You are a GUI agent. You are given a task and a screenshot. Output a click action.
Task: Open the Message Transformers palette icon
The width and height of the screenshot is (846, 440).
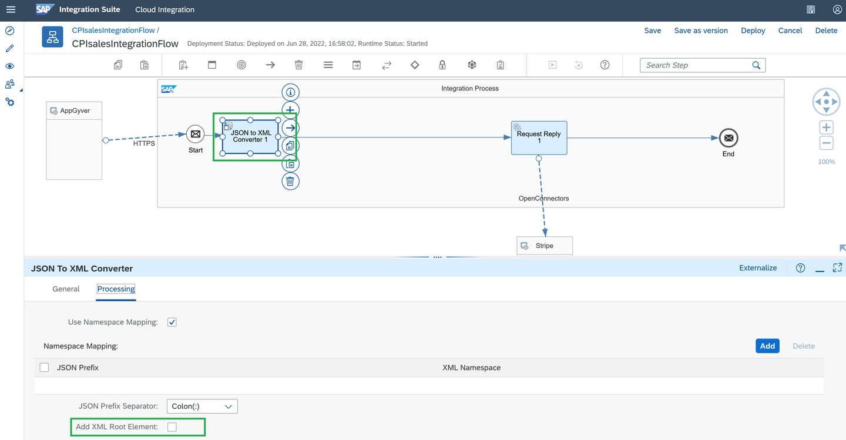click(357, 65)
